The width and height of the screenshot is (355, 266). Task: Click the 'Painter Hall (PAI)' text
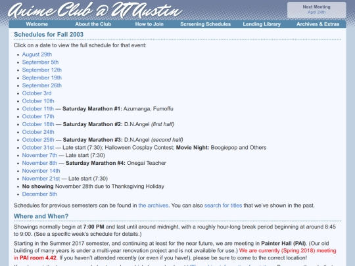pos(283,244)
